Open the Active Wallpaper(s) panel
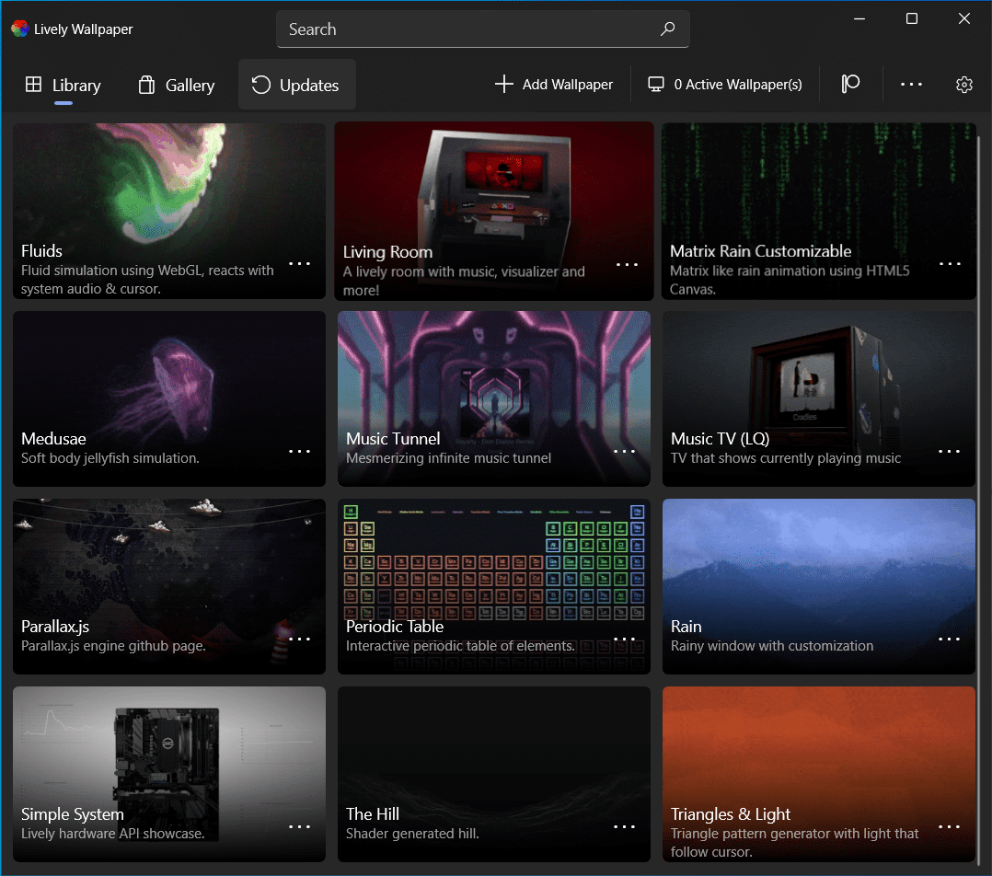This screenshot has height=876, width=992. 725,85
